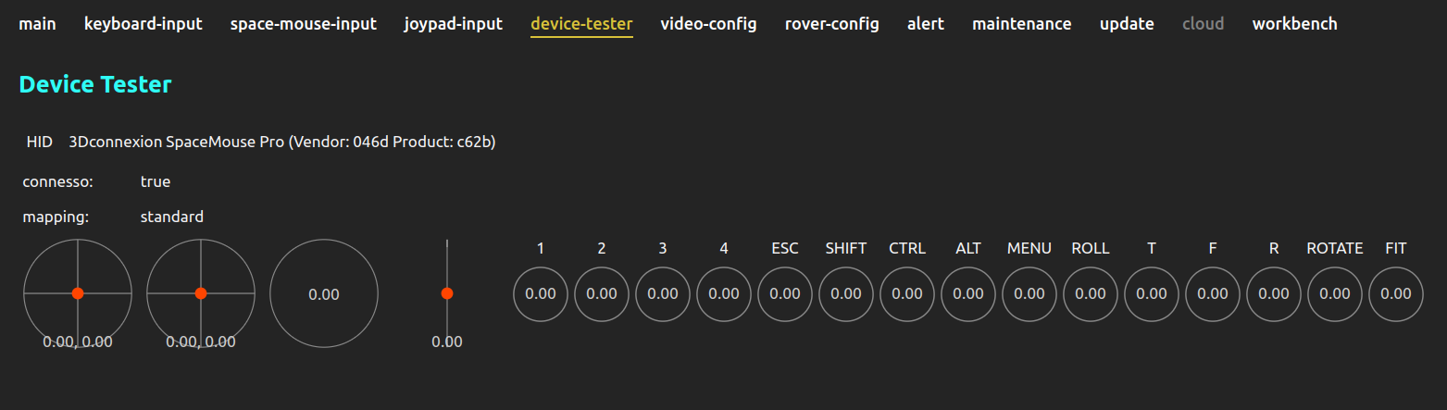
Task: Click the ALT button indicator circle
Action: 968,293
